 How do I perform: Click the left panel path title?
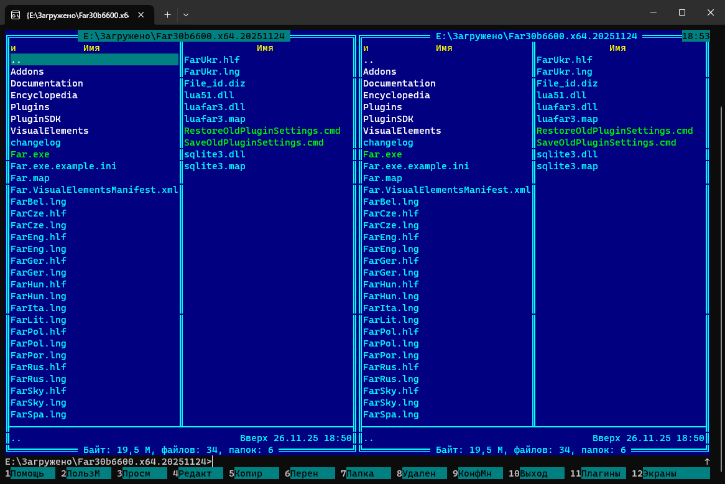[183, 36]
